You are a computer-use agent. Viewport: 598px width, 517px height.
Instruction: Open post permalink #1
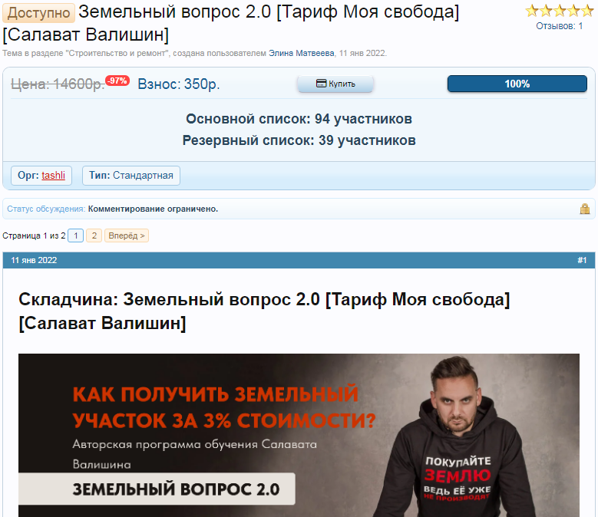tap(582, 260)
